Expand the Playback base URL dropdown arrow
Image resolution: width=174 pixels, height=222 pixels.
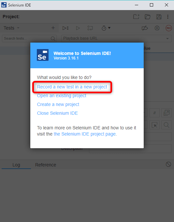[167, 38]
